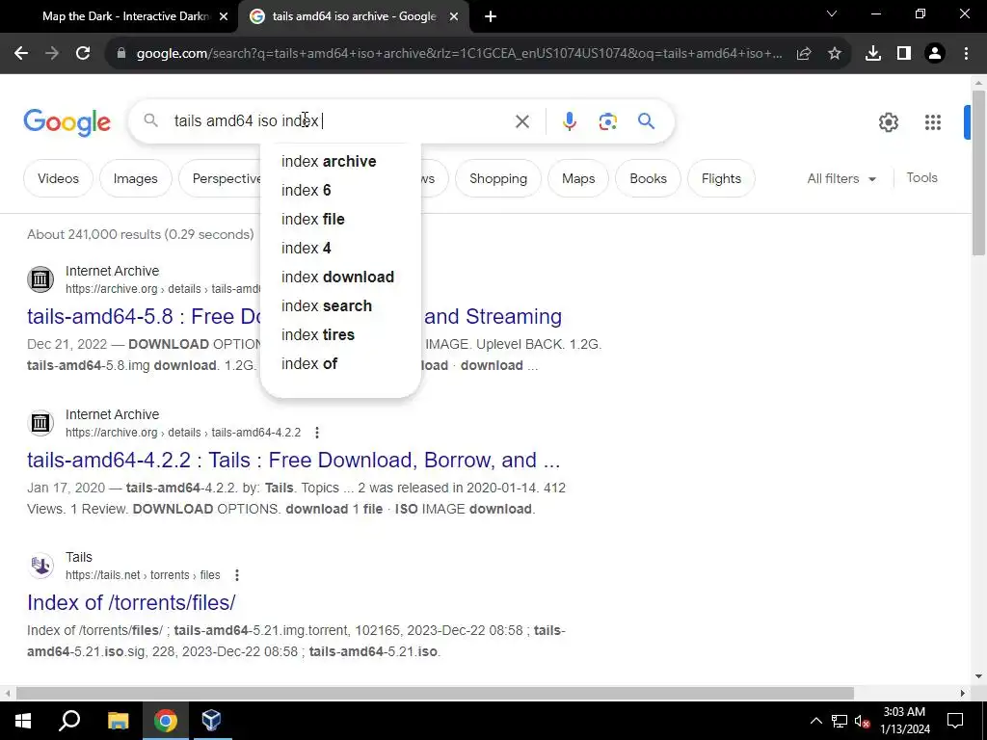
Task: Open the Google apps grid
Action: [933, 122]
